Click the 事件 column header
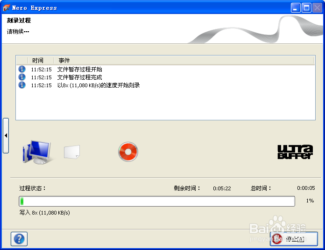 click(x=184, y=61)
